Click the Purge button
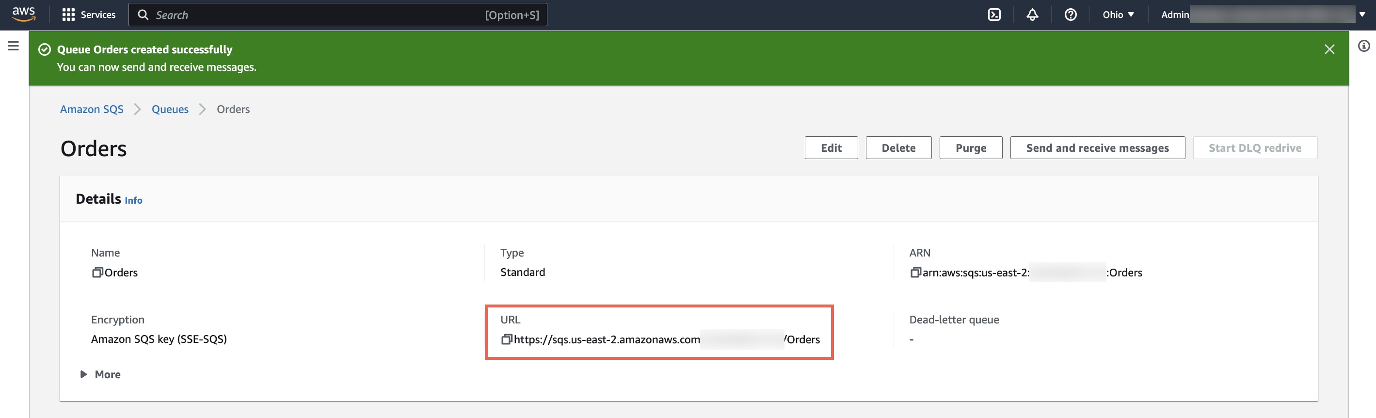1376x418 pixels. click(x=970, y=148)
